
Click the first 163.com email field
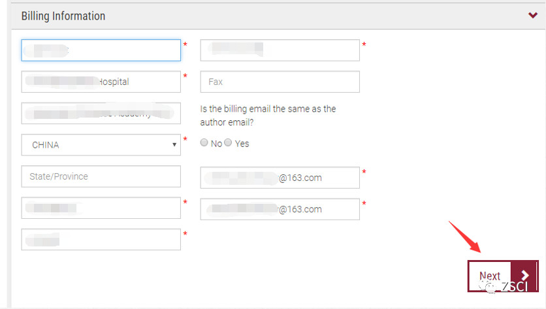280,177
